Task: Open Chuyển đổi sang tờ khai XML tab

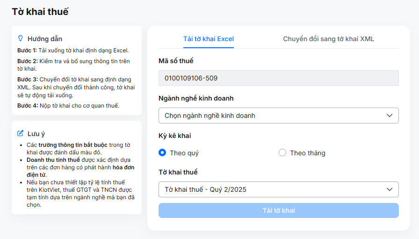Action: (328, 39)
